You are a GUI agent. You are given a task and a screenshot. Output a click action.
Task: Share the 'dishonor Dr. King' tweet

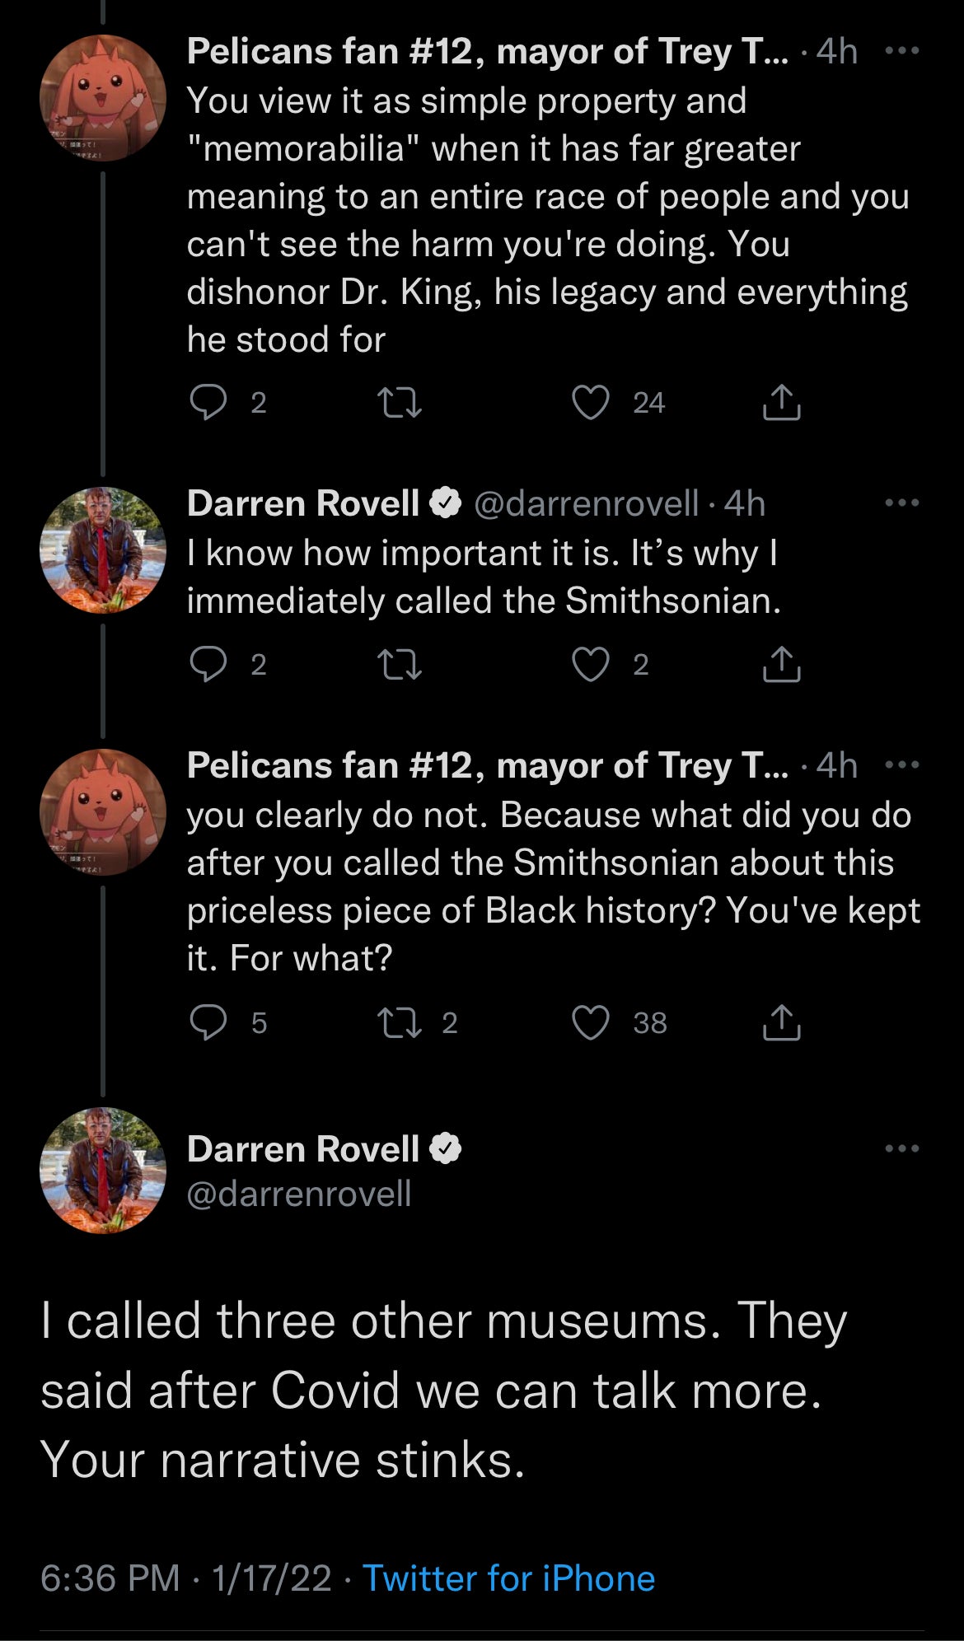pyautogui.click(x=781, y=403)
